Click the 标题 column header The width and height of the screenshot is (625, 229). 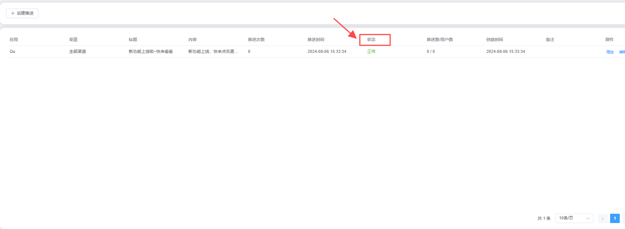133,39
